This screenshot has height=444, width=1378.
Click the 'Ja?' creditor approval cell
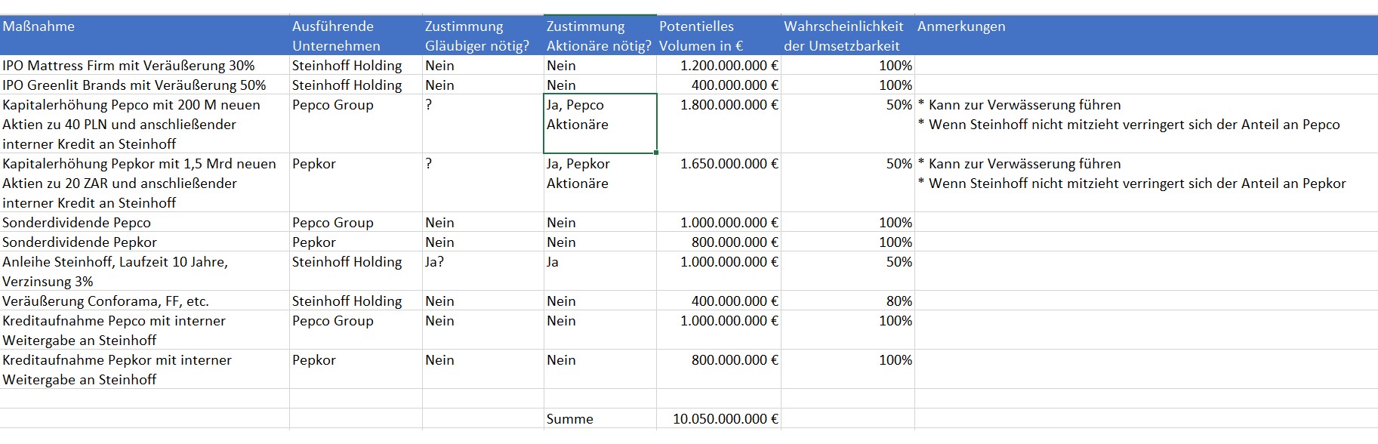[482, 271]
